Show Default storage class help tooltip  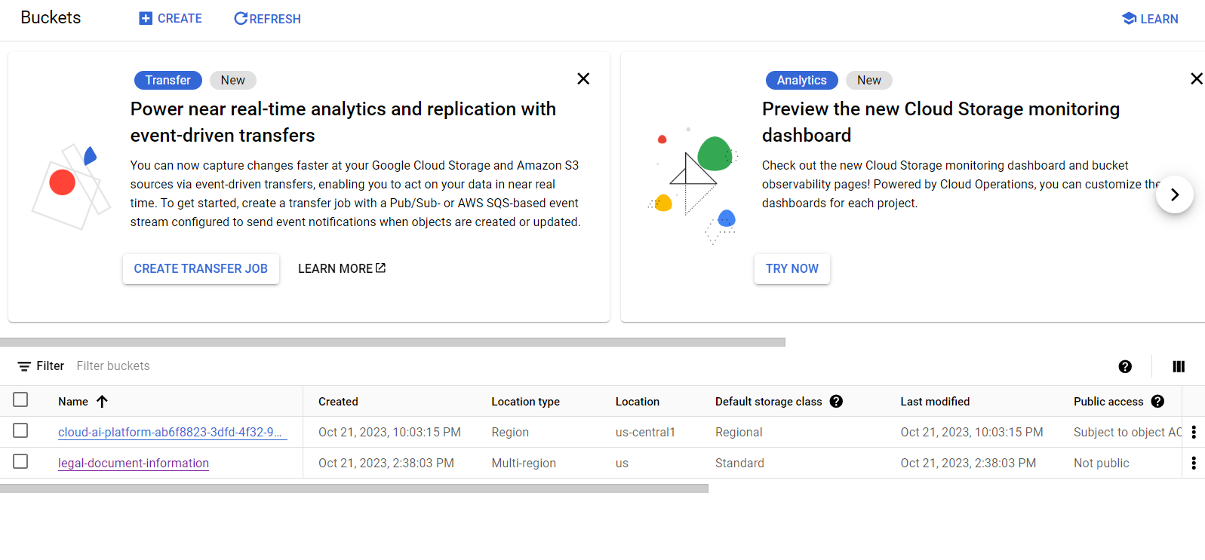pyautogui.click(x=836, y=402)
